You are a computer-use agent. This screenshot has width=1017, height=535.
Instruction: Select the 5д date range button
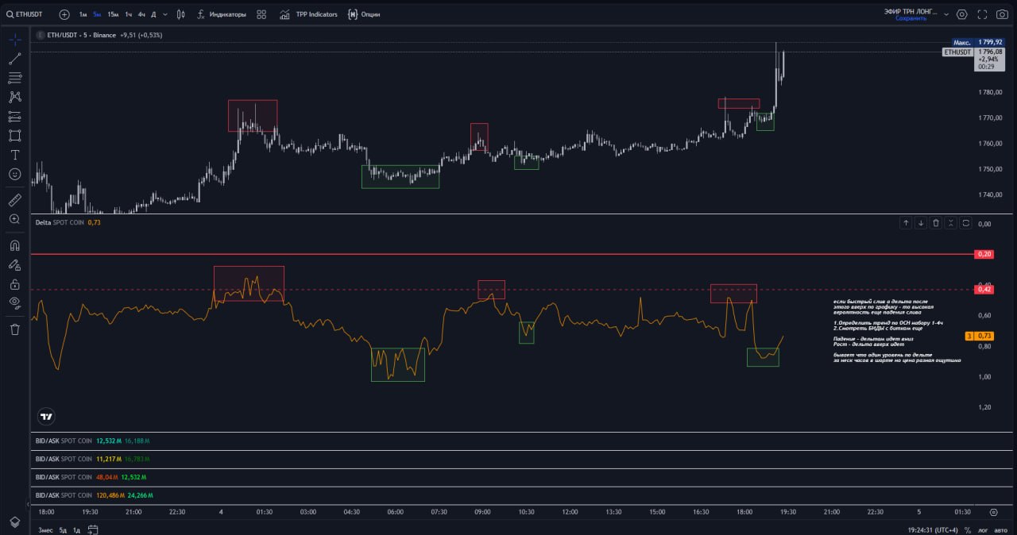tap(63, 529)
